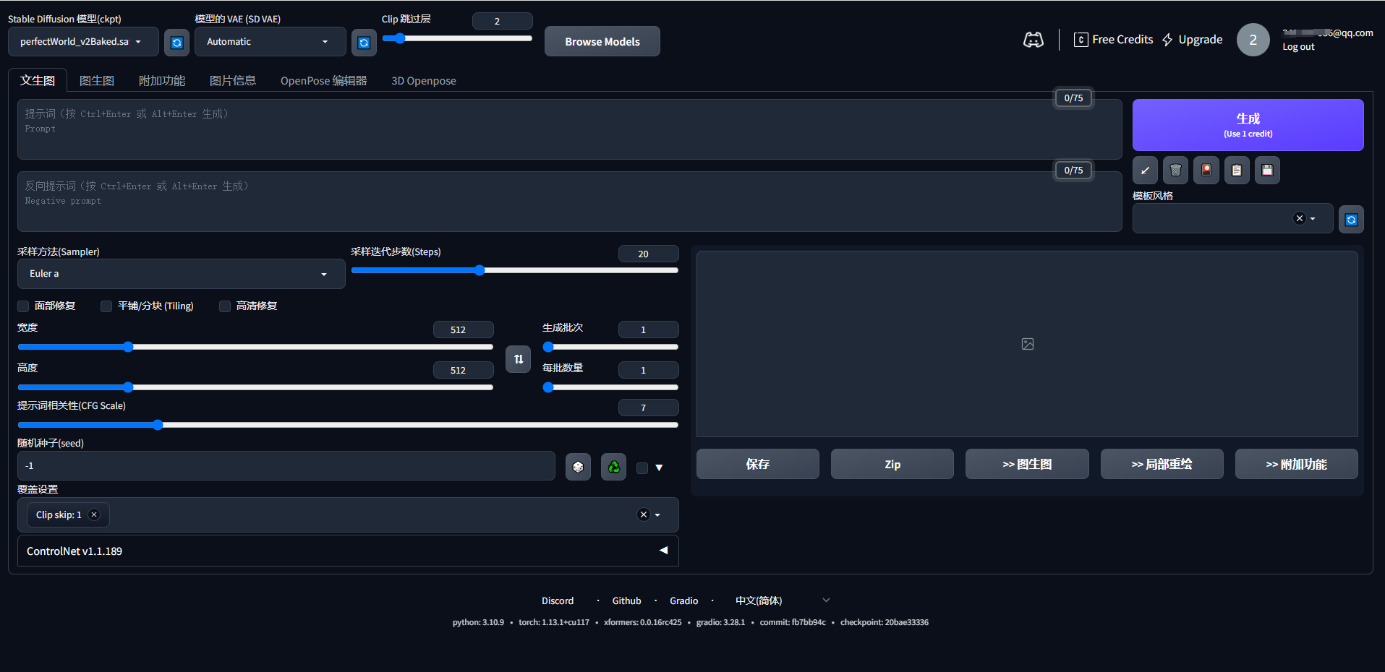1385x672 pixels.
Task: Click the swap width and height icon
Action: 518,359
